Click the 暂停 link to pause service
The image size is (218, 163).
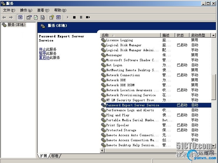click(x=43, y=54)
